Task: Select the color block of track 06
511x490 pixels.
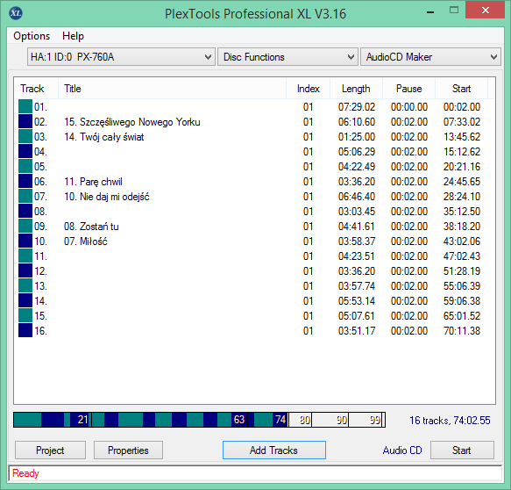Action: [x=25, y=181]
